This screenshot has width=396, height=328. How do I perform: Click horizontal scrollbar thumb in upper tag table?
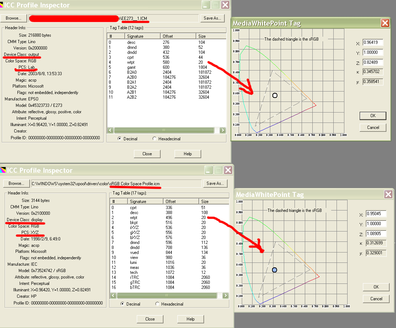click(x=164, y=130)
